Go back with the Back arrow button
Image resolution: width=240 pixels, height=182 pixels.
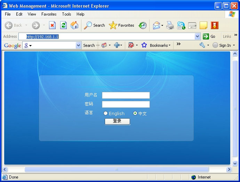(x=9, y=25)
